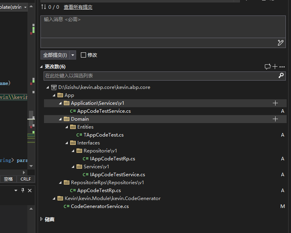This screenshot has height=233, width=291.
Task: Close the bottom-left panel with X
Action: (30, 191)
